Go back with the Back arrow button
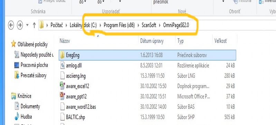 pos(11,25)
